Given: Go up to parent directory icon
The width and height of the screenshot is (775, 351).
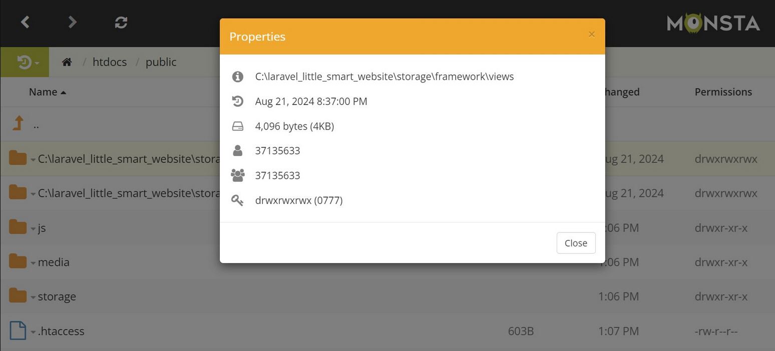Looking at the screenshot, I should click(18, 123).
